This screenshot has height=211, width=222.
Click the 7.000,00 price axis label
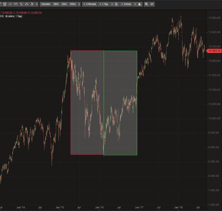pos(214,205)
